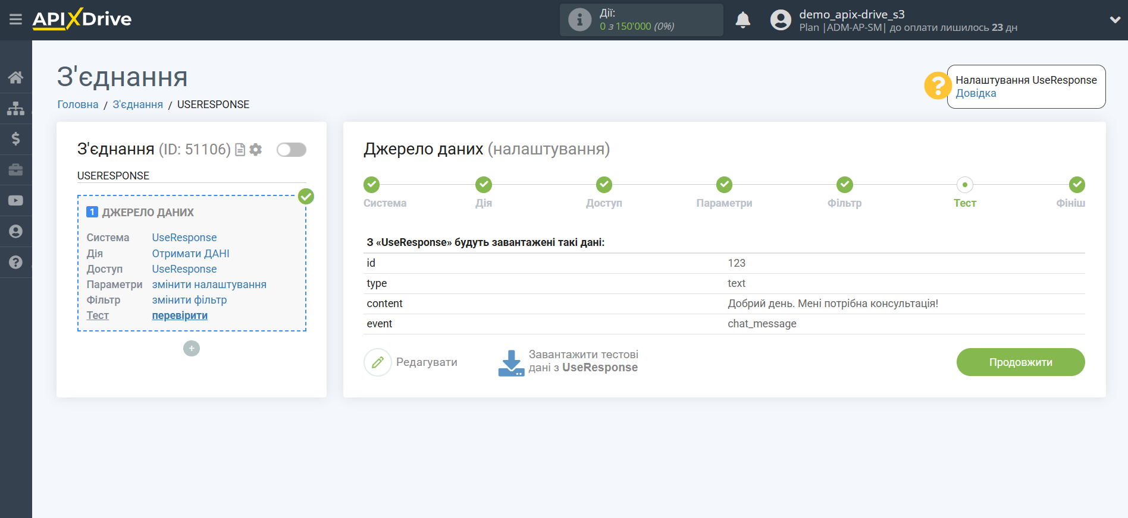Click the UseResponse access link
This screenshot has width=1128, height=518.
tap(184, 269)
